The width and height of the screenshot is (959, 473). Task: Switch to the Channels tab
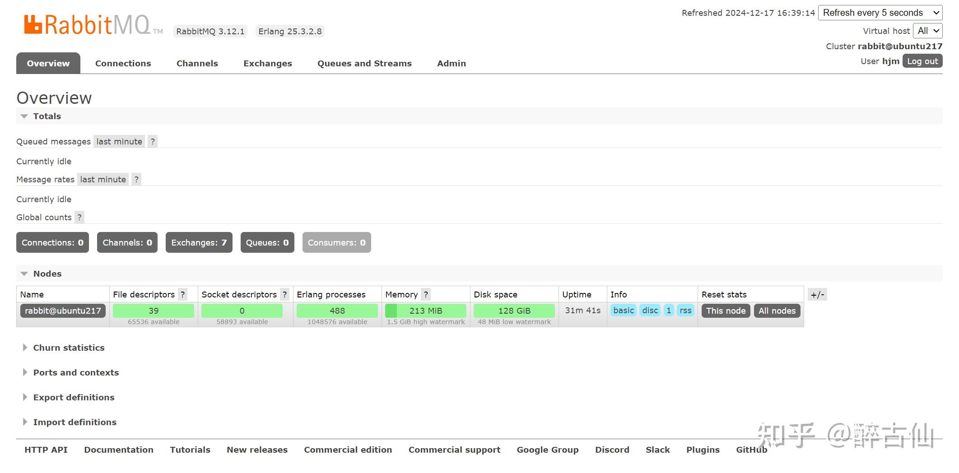pyautogui.click(x=197, y=63)
